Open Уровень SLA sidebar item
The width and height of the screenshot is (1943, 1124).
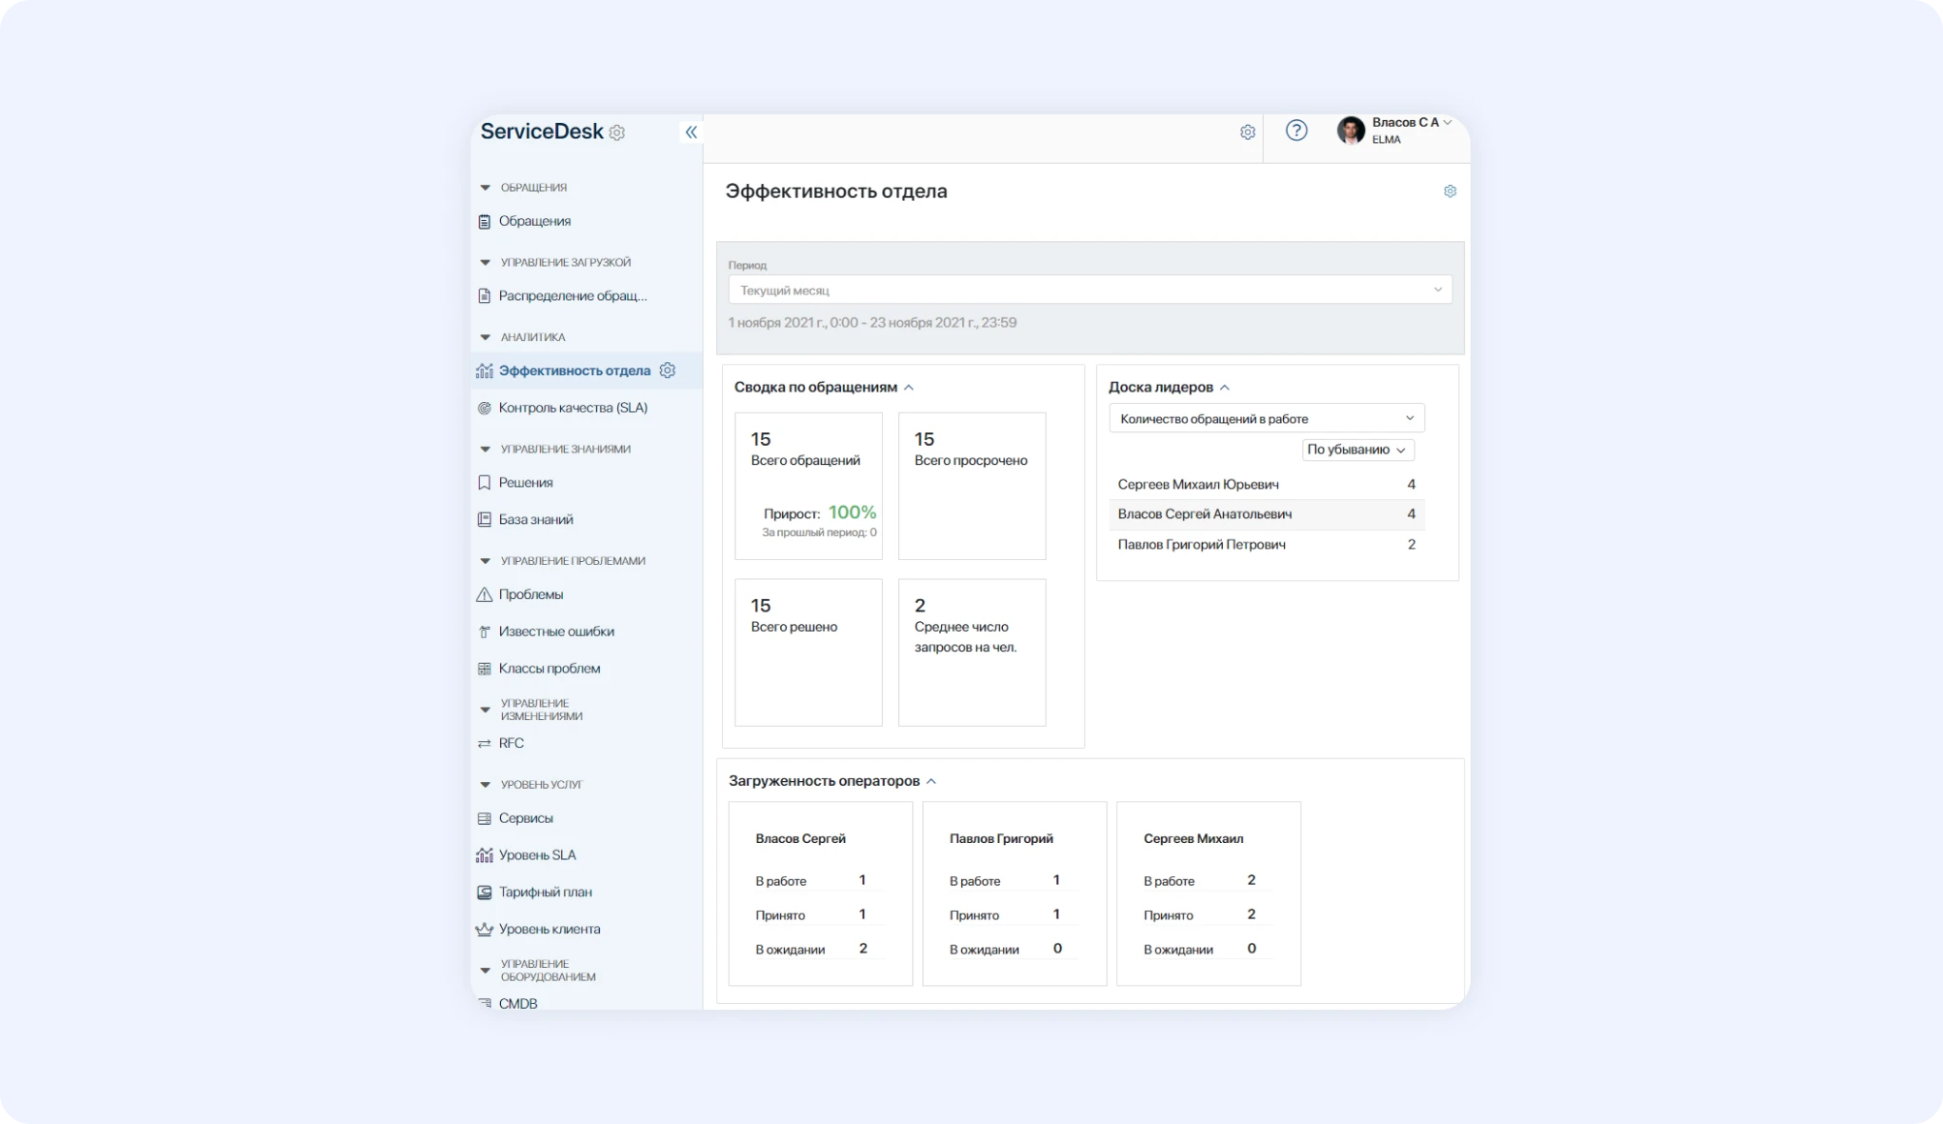[x=536, y=855]
